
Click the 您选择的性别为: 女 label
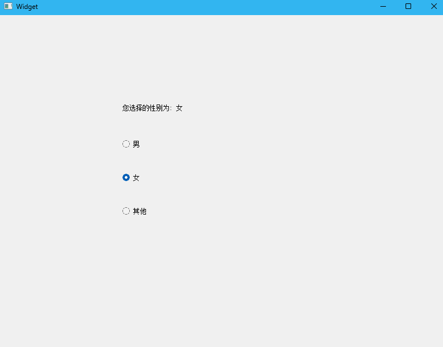point(152,108)
